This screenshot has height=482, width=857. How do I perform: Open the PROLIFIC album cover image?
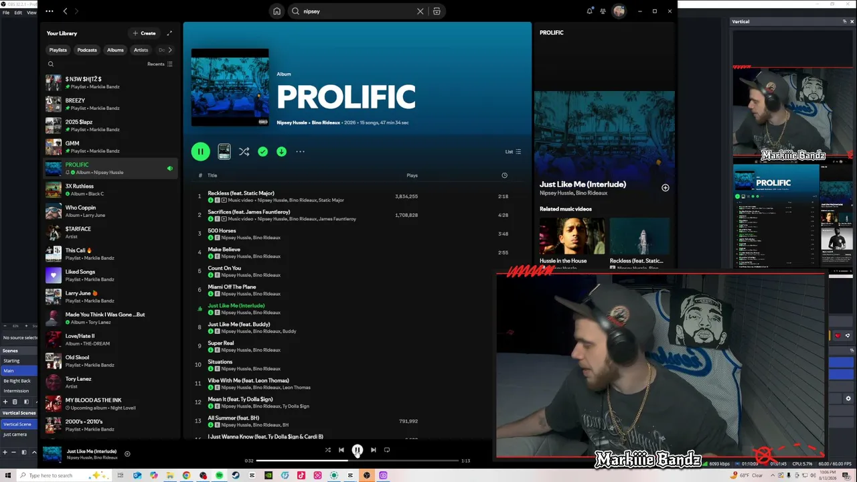pos(230,87)
